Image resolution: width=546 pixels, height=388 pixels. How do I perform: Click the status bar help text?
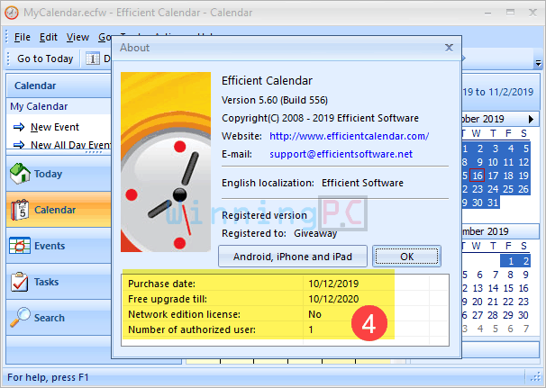click(x=48, y=377)
